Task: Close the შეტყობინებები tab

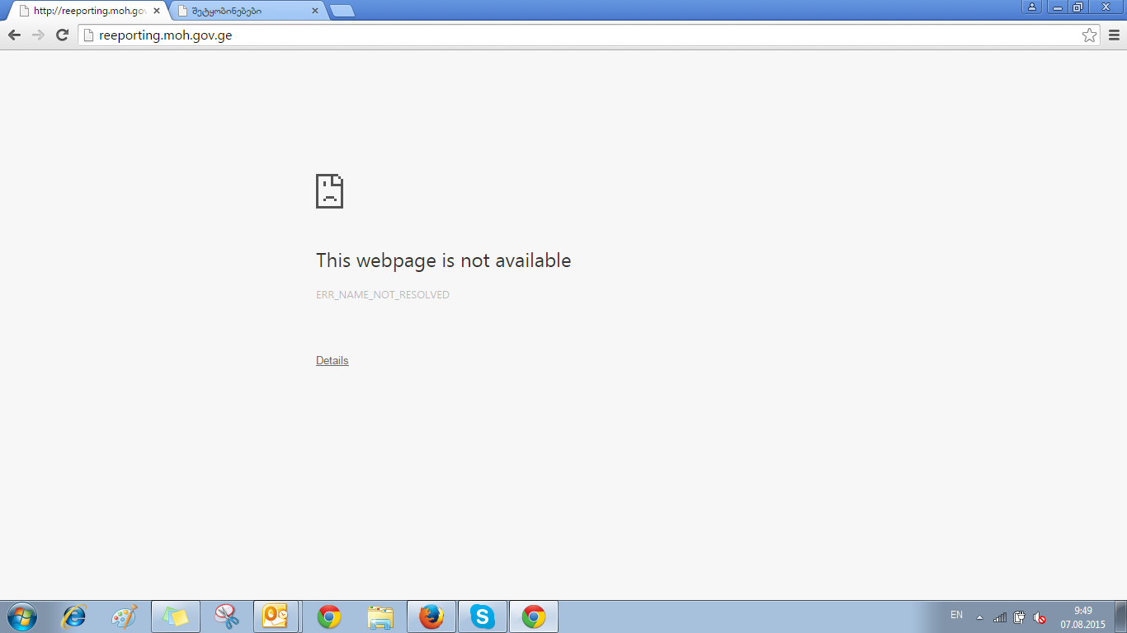Action: [x=314, y=11]
